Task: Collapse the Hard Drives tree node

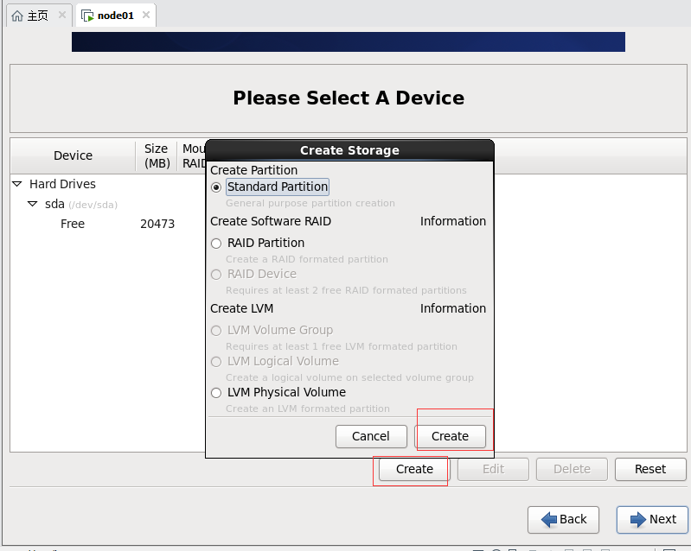Action: tap(17, 184)
